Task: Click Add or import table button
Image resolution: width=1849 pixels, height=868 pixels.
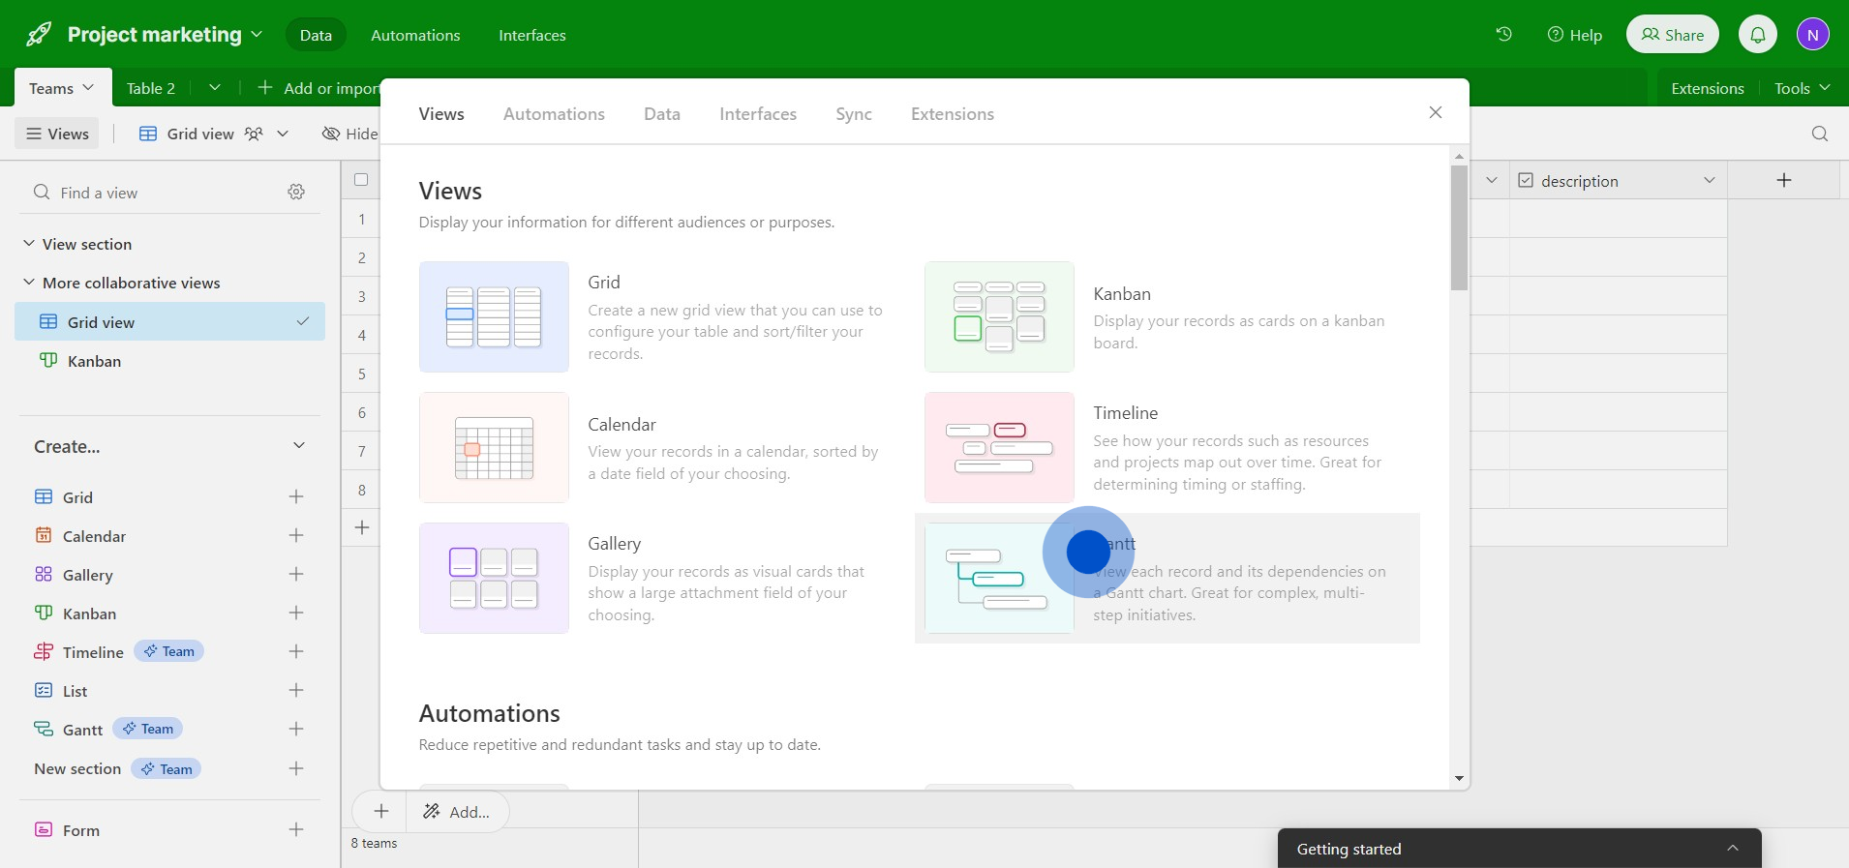Action: point(318,88)
